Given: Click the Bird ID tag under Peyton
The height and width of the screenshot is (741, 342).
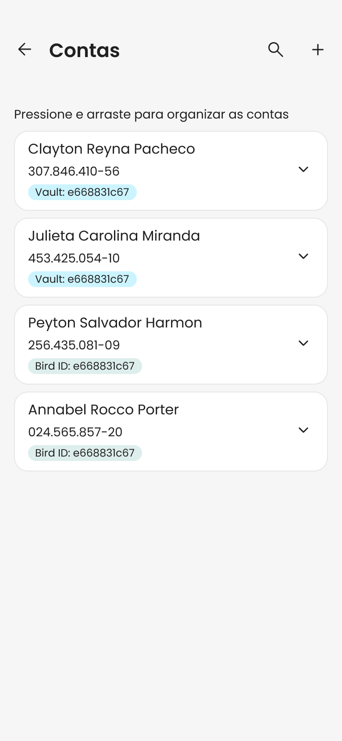Looking at the screenshot, I should (85, 366).
